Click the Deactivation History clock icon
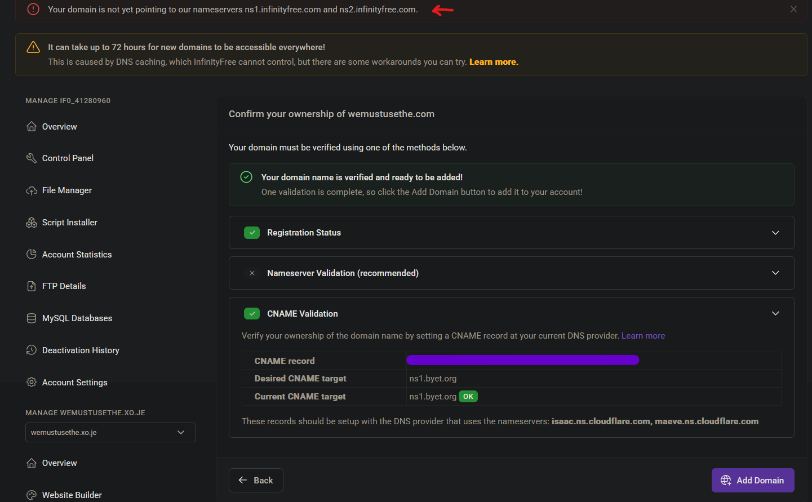Screen dimensions: 812x502 [x=32, y=350]
